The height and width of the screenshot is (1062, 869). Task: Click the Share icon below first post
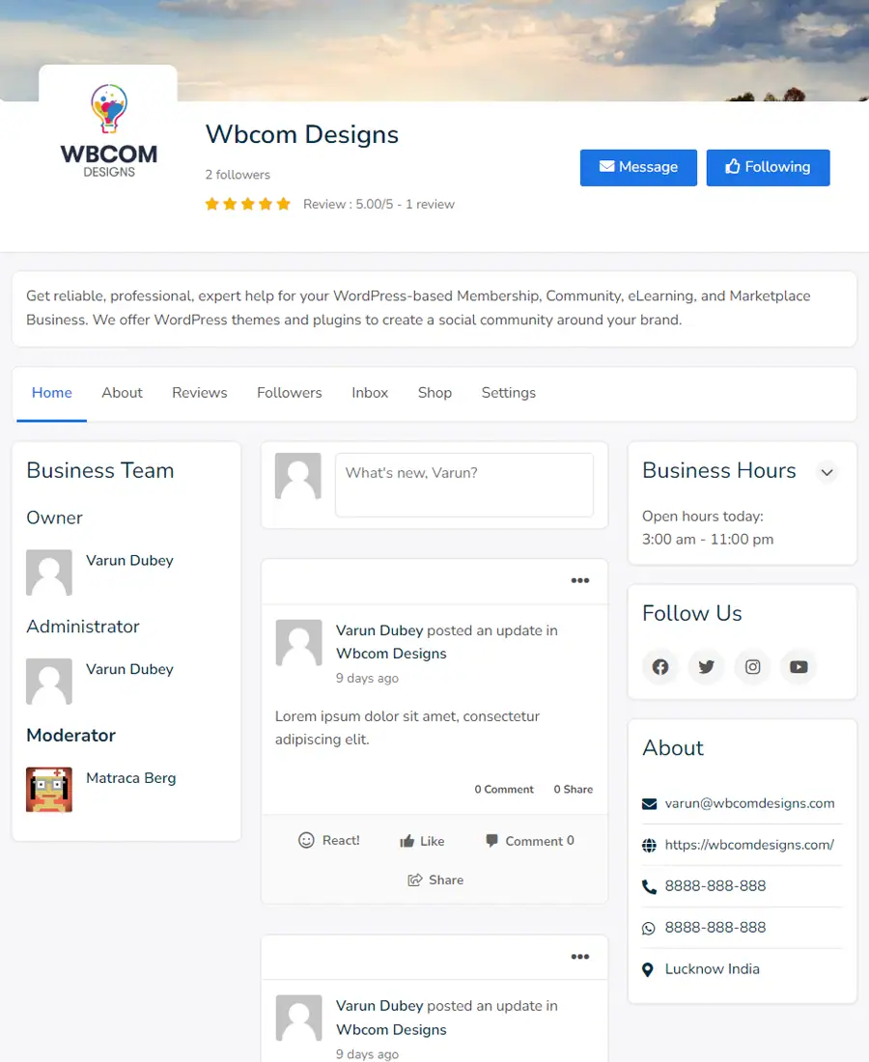[x=414, y=880]
